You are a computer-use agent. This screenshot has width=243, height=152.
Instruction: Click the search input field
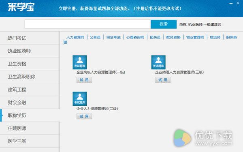[88, 24]
